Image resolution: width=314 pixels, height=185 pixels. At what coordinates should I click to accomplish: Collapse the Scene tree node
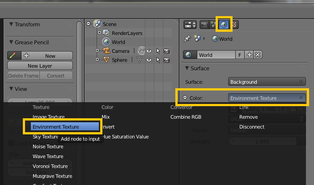[88, 24]
